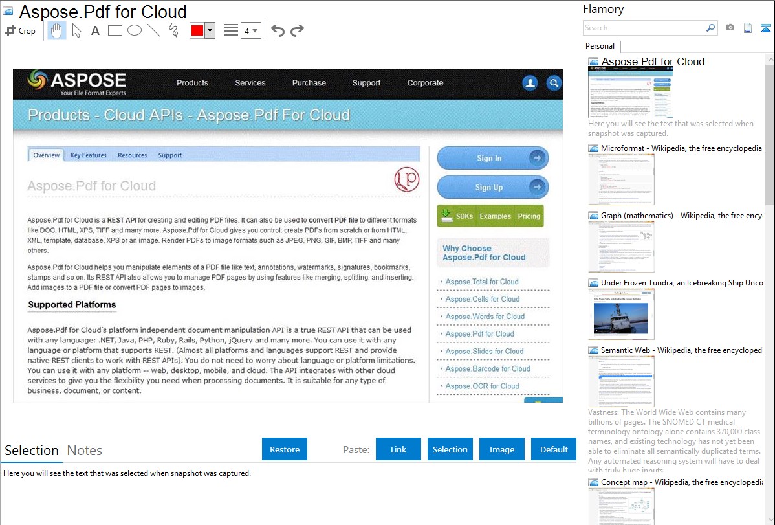
Task: Click the icon beside the Semantic Web snapshot title
Action: coord(593,350)
